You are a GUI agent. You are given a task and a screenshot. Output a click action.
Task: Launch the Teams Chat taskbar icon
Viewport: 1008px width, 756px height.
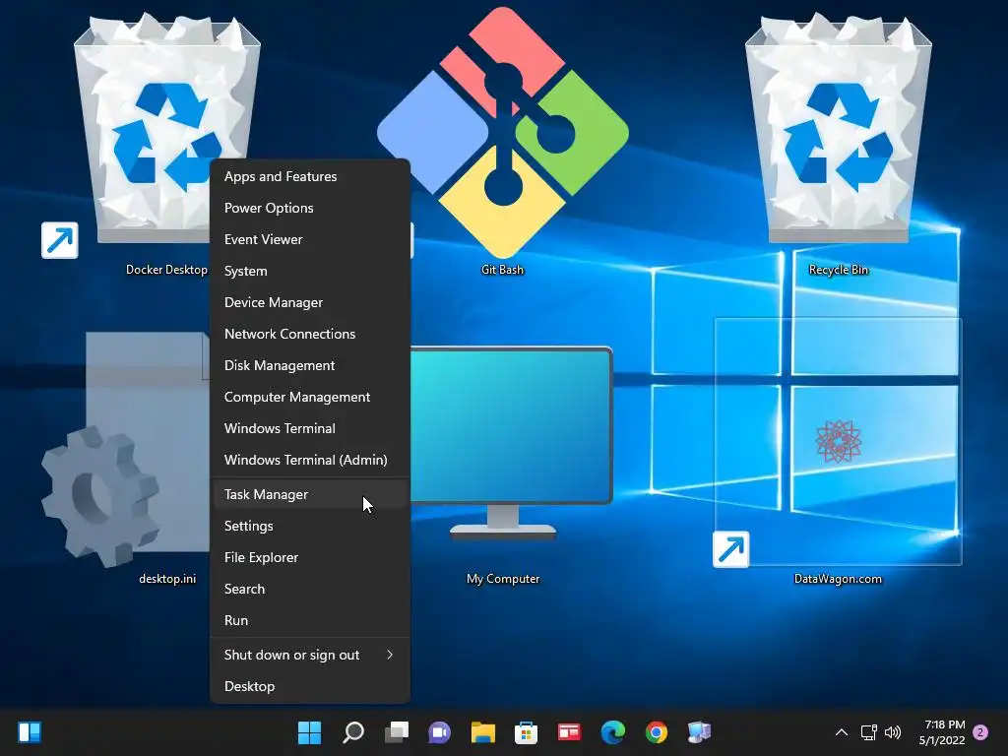click(x=440, y=732)
